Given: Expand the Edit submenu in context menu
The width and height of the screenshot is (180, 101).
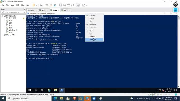Looking at the screenshot, I should [94, 34].
